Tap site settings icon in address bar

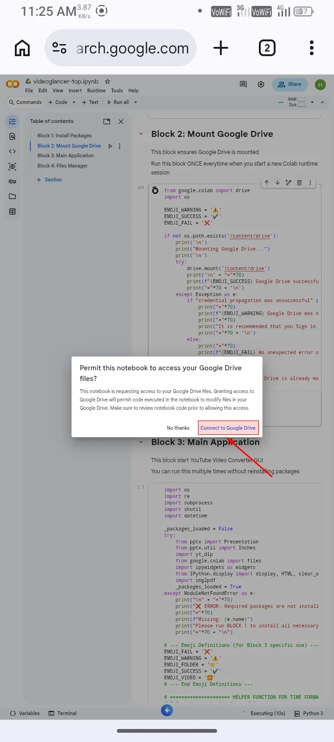click(x=59, y=48)
